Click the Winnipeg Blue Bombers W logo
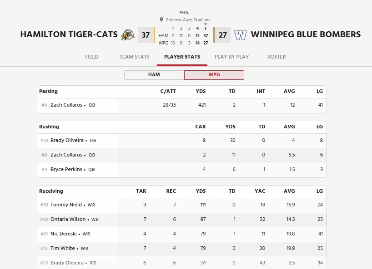This screenshot has width=372, height=269. point(241,35)
